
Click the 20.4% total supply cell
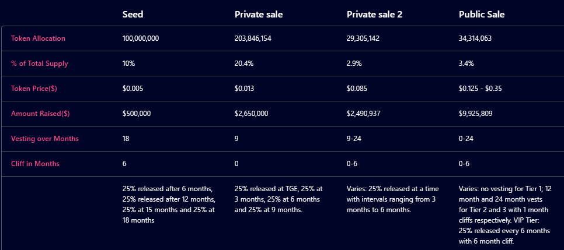[x=243, y=64]
